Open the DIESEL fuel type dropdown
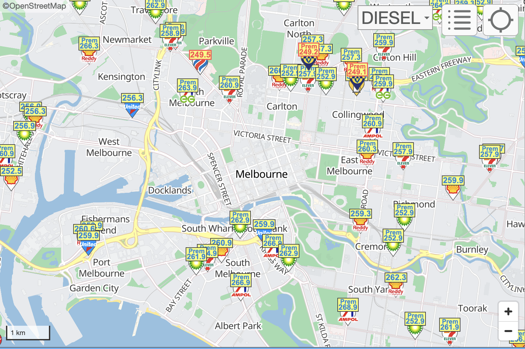This screenshot has height=349, width=525. (x=395, y=18)
